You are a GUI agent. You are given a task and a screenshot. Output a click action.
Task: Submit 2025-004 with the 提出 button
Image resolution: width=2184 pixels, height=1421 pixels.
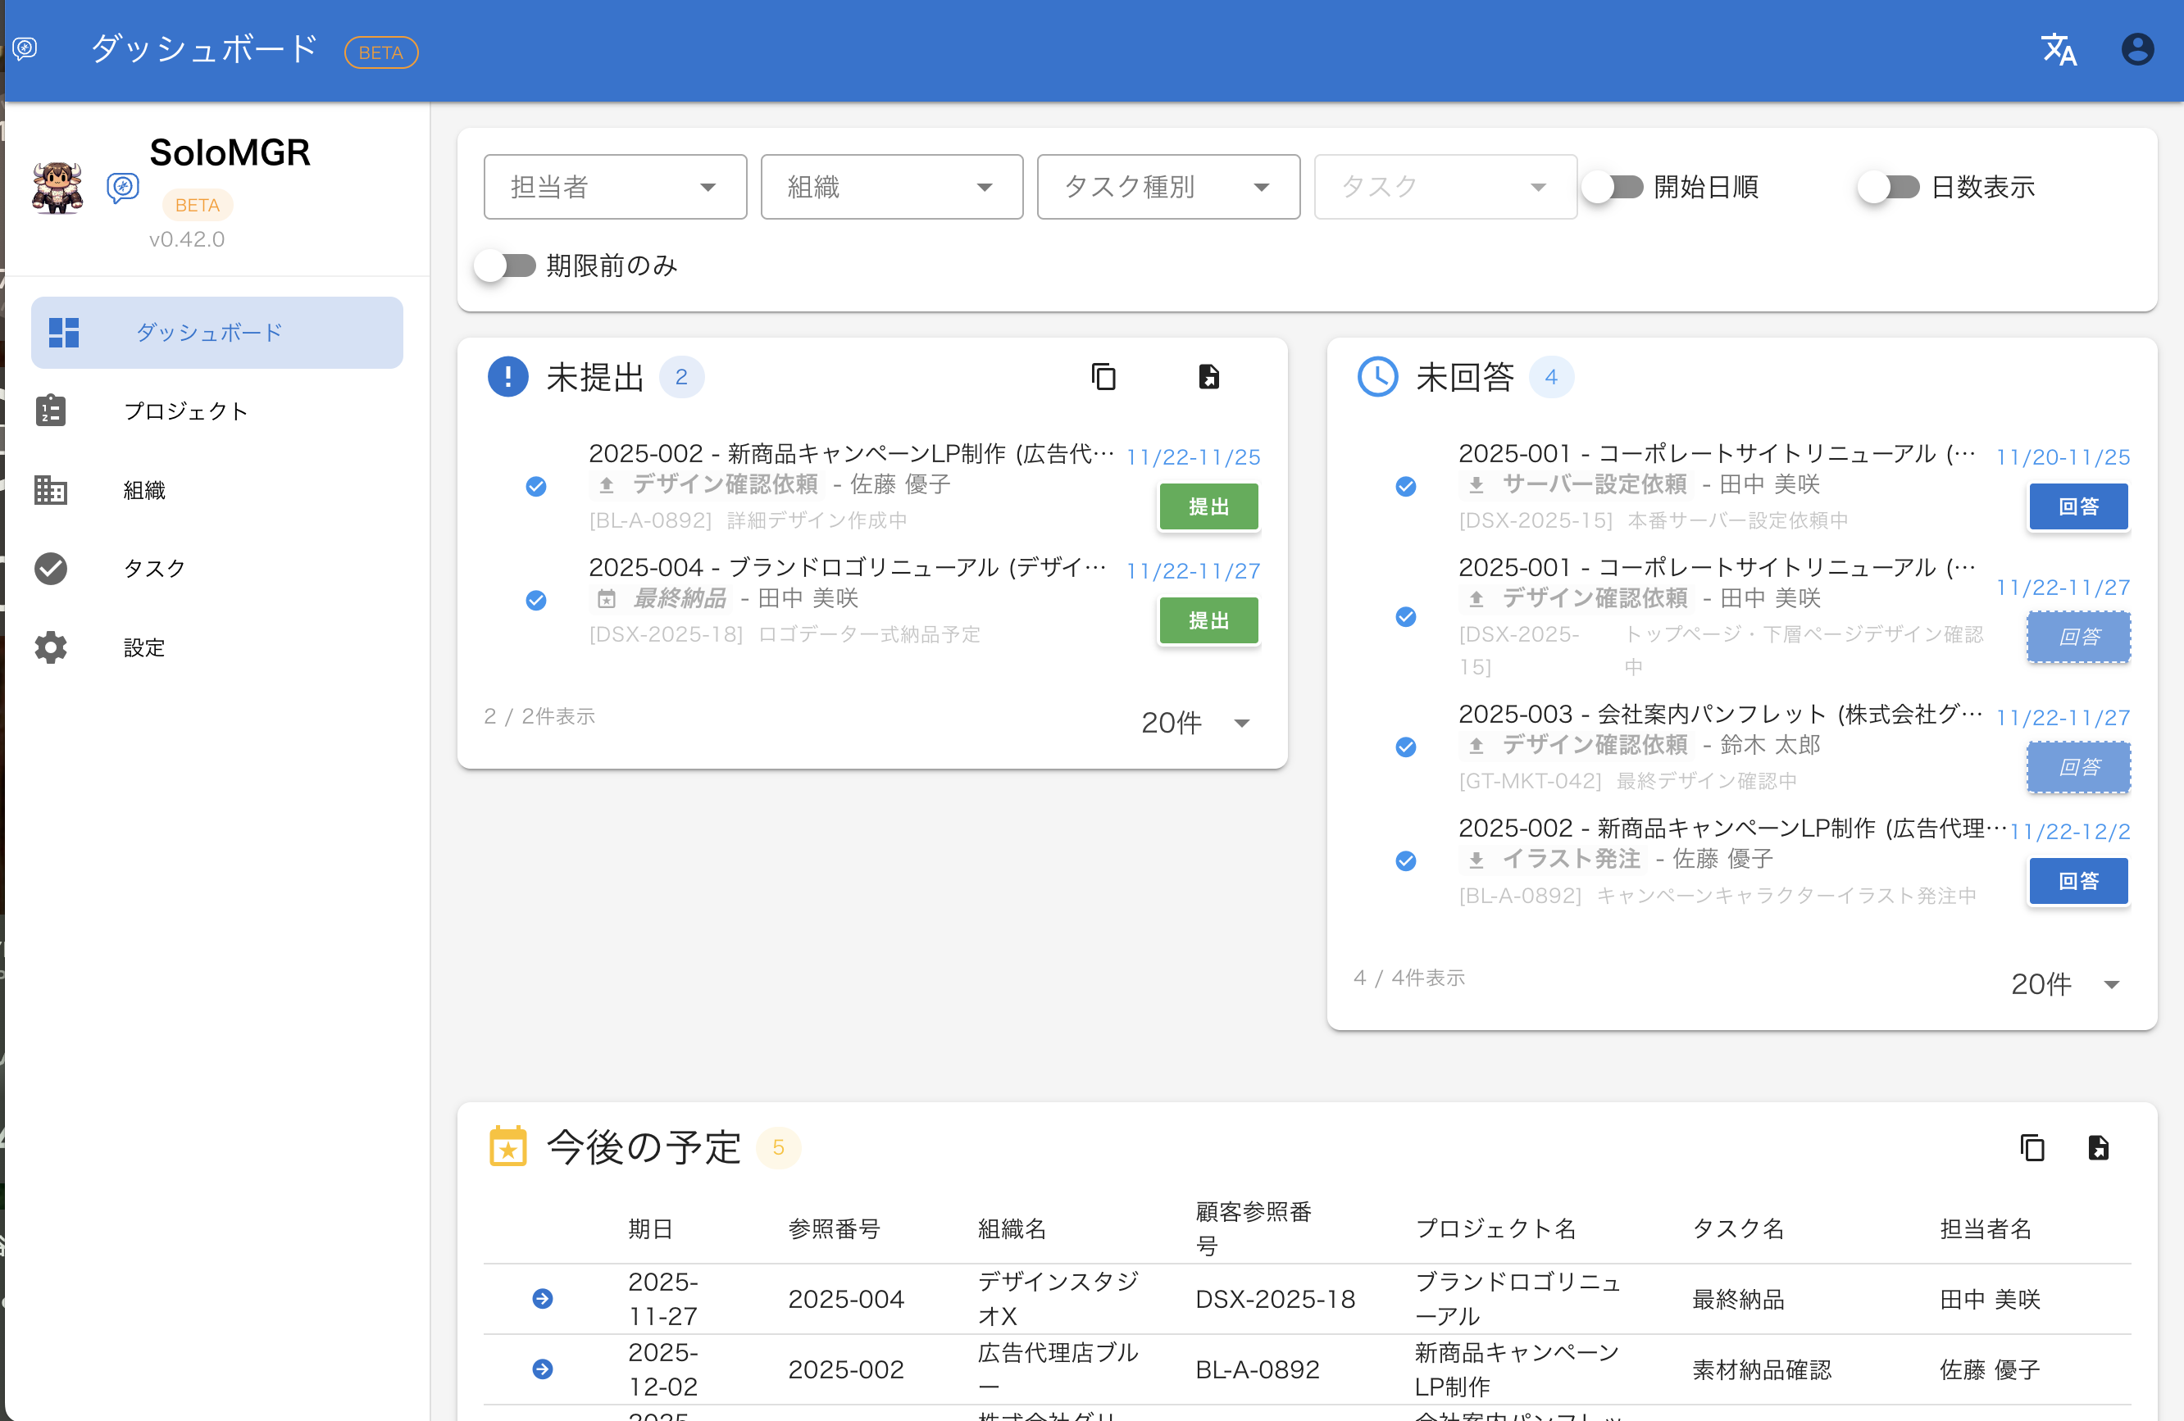1208,620
